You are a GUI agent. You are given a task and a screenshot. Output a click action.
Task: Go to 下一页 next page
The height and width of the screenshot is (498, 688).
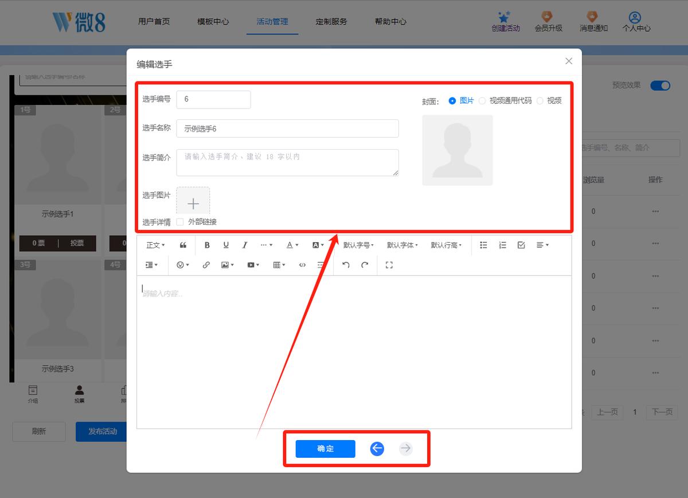click(662, 412)
